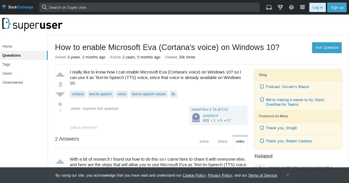Click the Sign up button
The height and width of the screenshot is (183, 349).
tap(337, 7)
